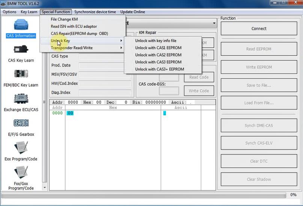Select Read ISN with ECU adaptor
The image size is (303, 206).
[74, 26]
